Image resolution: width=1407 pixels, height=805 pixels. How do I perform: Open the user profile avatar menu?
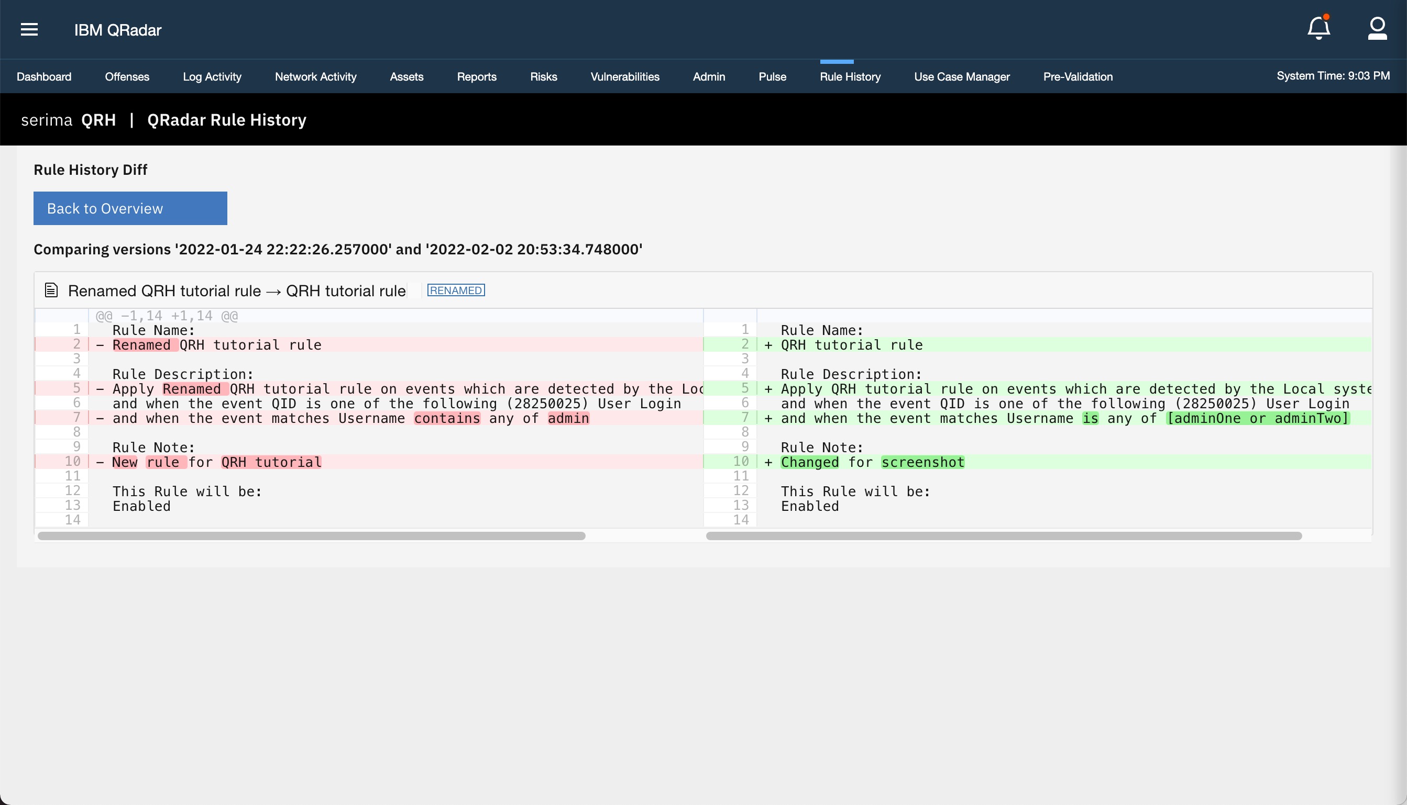pos(1378,28)
